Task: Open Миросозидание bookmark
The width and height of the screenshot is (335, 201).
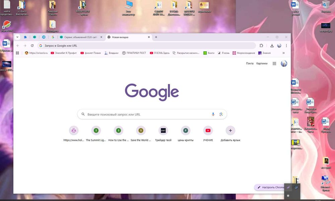Action: click(244, 53)
